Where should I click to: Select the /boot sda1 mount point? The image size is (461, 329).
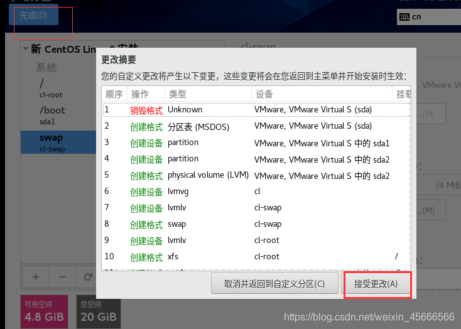(58, 116)
